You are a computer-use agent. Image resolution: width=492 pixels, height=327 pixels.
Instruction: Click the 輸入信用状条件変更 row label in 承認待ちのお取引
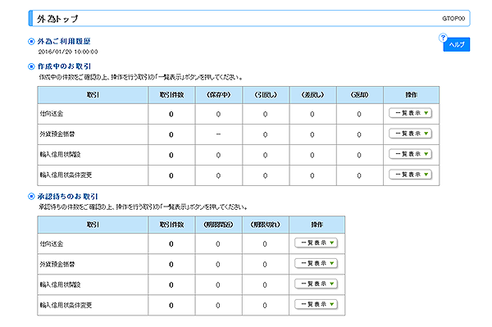pyautogui.click(x=66, y=305)
